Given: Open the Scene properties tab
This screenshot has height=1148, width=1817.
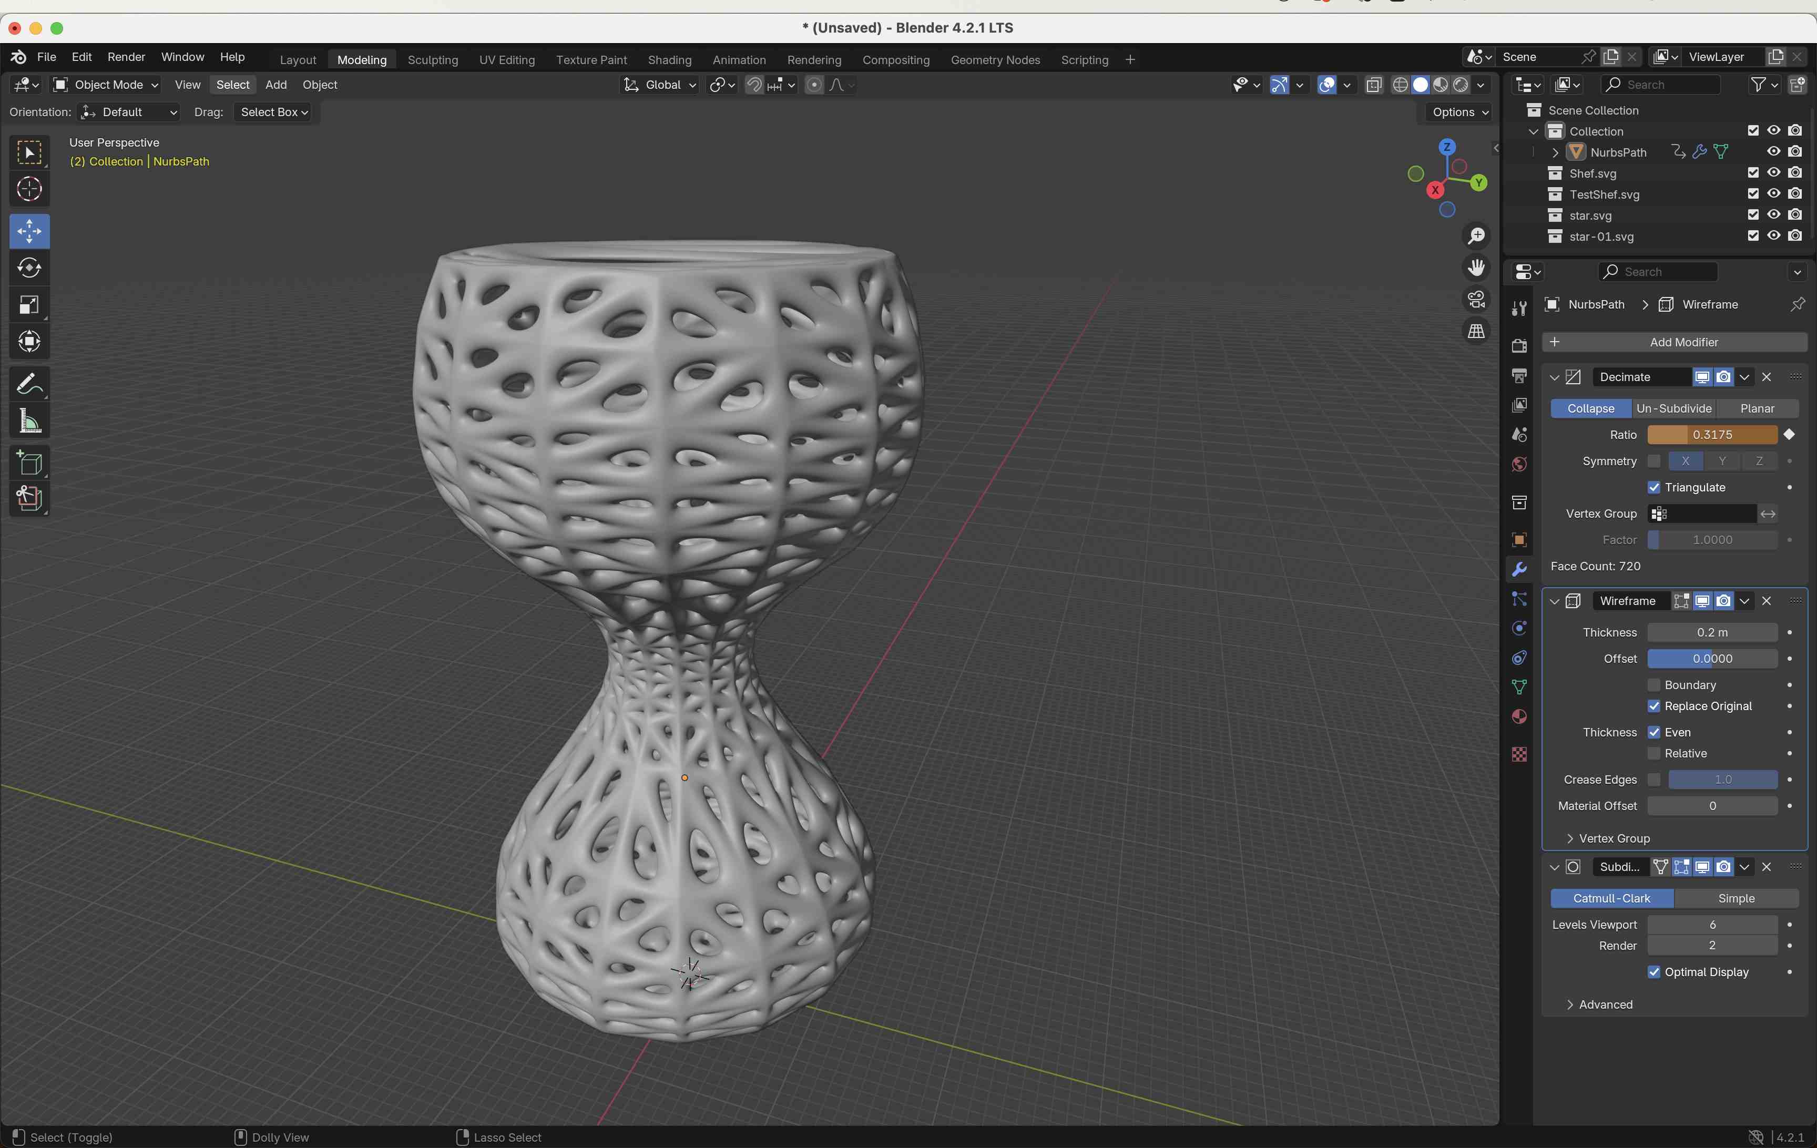Looking at the screenshot, I should [1519, 435].
